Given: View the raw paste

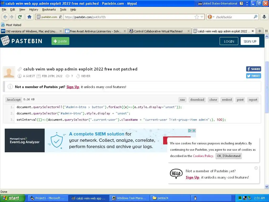Looking at the screenshot, I should [x=182, y=100].
